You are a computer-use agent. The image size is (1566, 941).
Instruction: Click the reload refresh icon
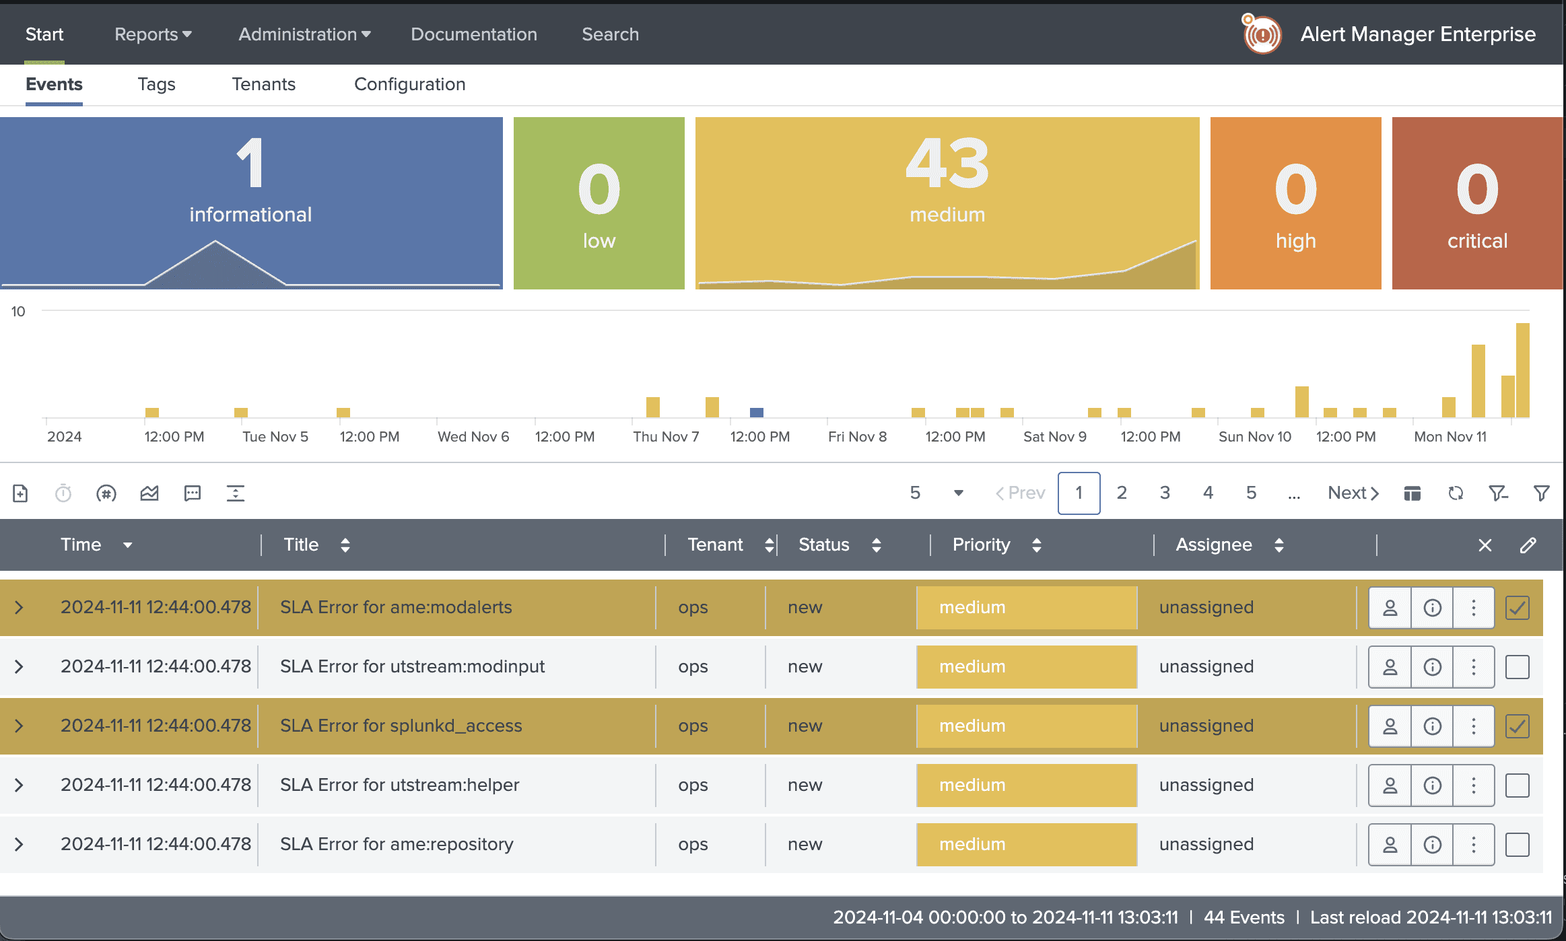1456,493
